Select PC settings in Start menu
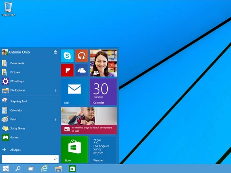This screenshot has height=173, width=231. click(x=17, y=82)
